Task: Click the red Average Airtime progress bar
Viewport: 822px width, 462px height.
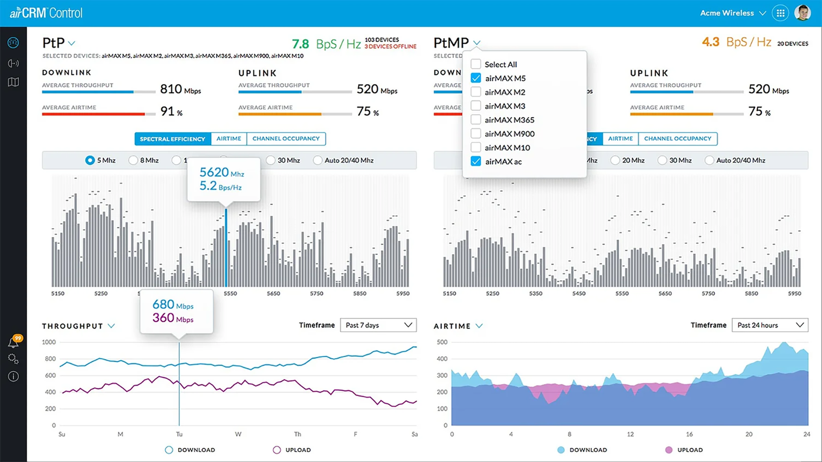Action: [x=94, y=114]
